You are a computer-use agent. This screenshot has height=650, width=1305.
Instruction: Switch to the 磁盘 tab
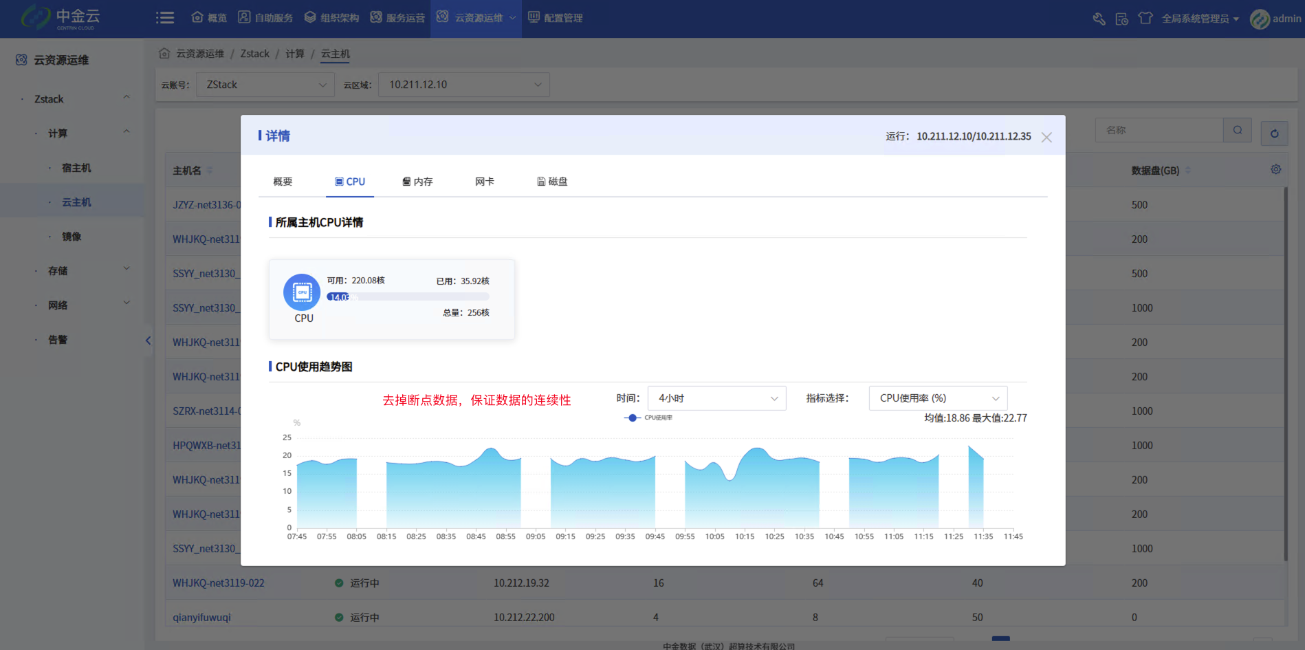552,182
